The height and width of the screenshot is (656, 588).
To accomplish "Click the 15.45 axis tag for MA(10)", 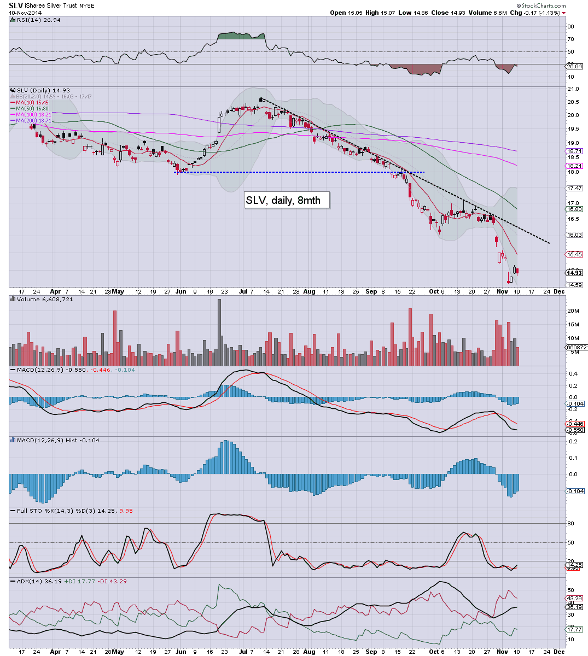I will tap(574, 254).
